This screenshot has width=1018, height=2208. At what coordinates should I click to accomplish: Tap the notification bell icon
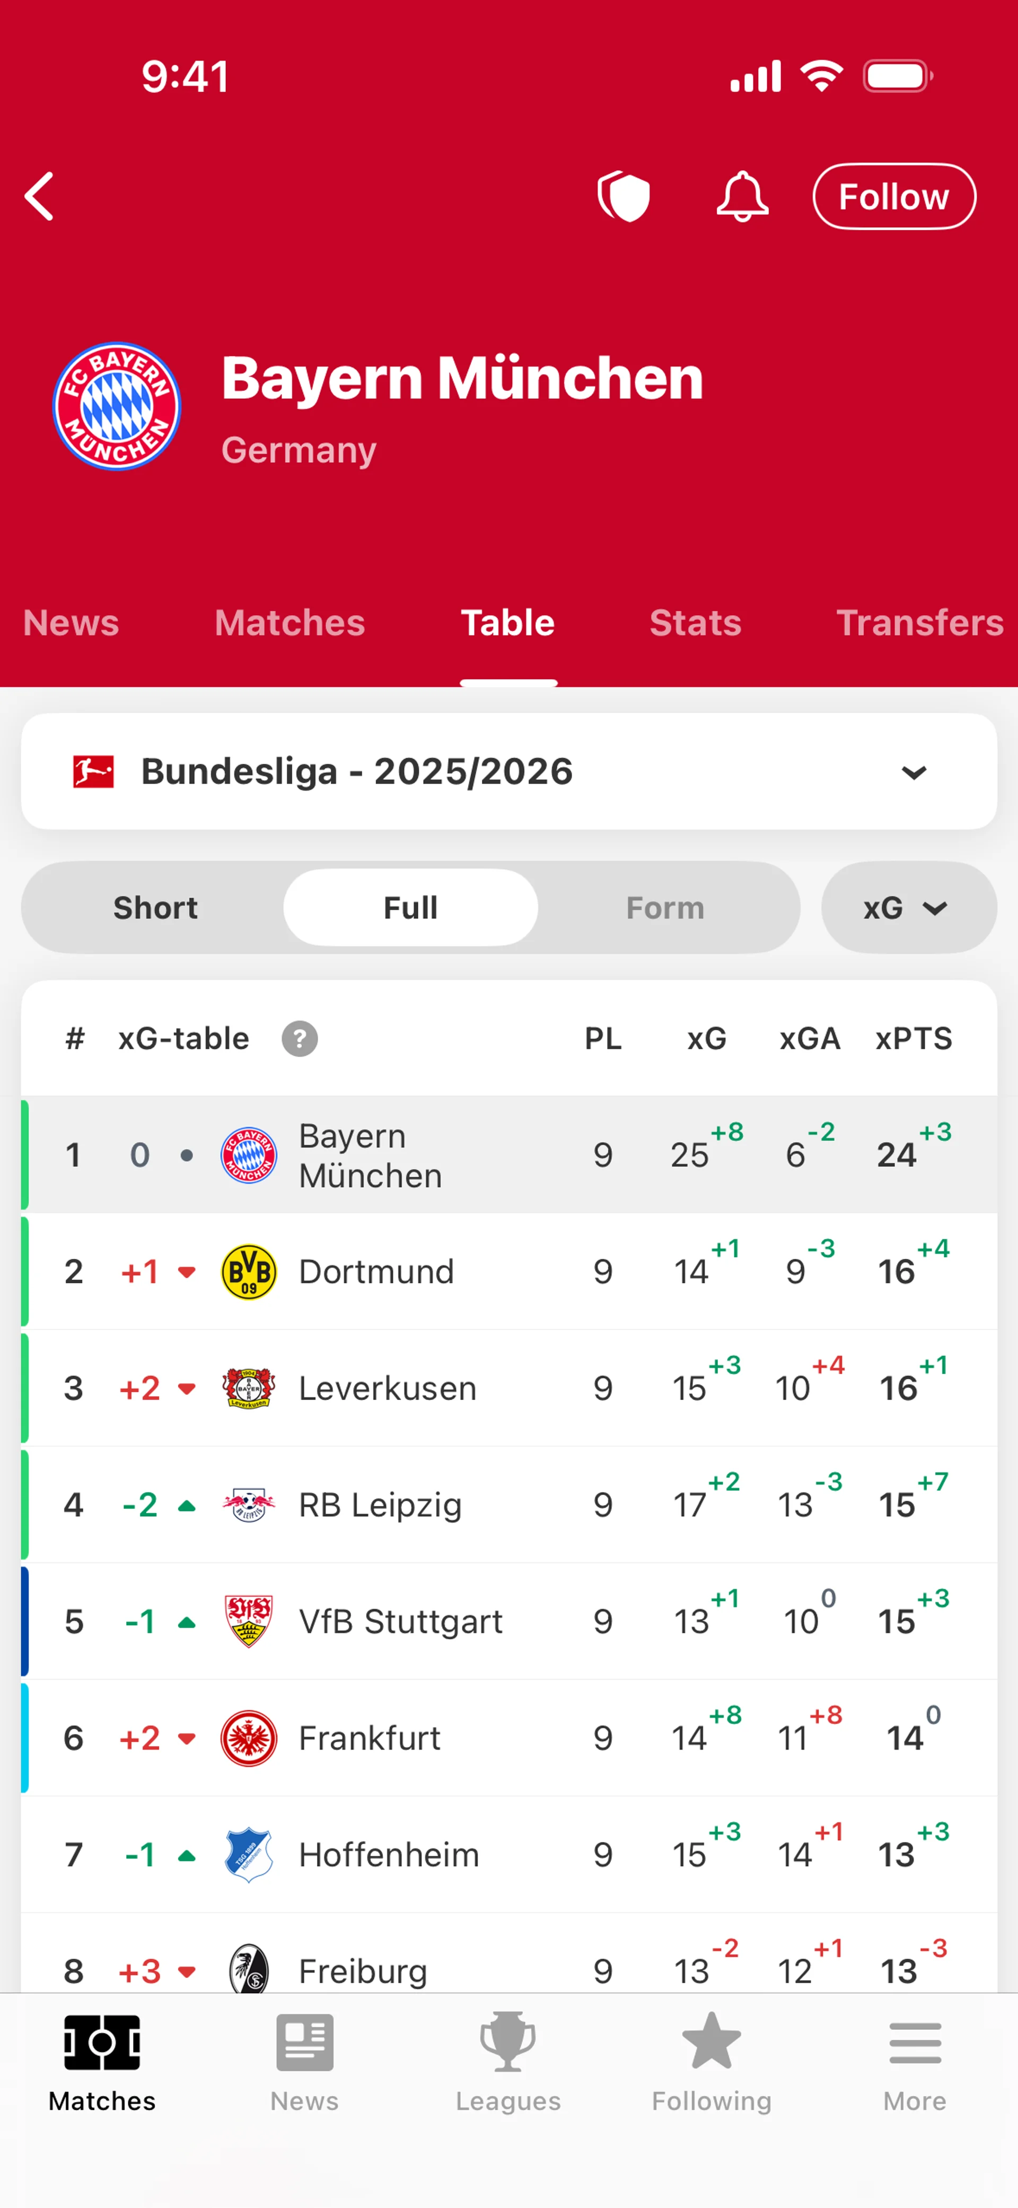click(x=741, y=196)
